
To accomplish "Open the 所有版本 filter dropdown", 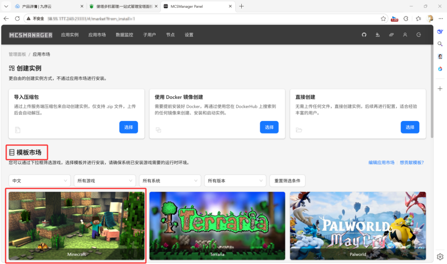I will [235, 181].
